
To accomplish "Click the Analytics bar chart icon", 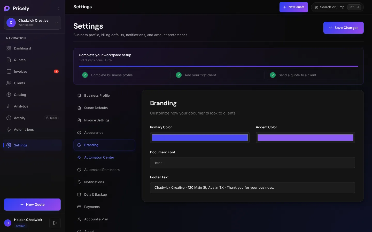I will [9, 106].
